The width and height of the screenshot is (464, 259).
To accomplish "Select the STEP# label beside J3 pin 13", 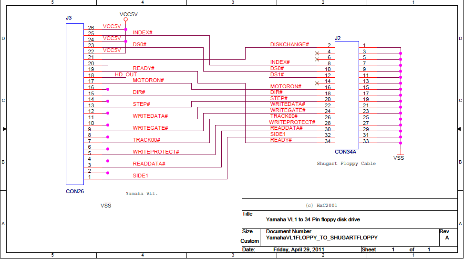I will click(x=141, y=104).
